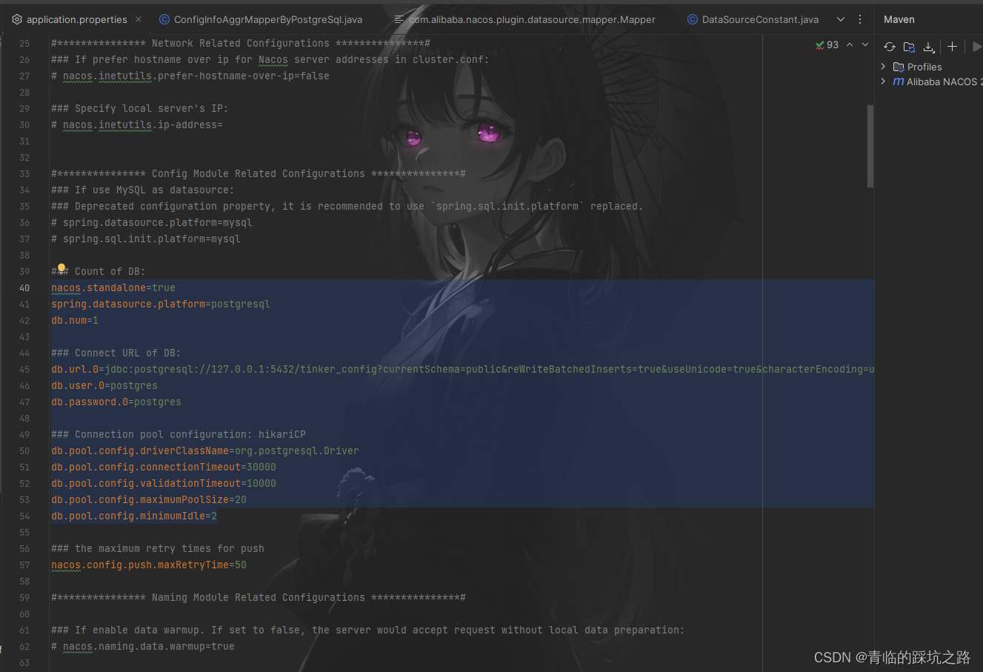Click line number 40 in gutter

tap(24, 287)
